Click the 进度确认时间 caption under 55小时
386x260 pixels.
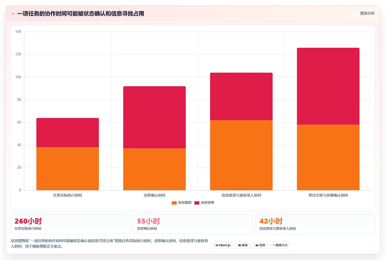[x=147, y=229]
